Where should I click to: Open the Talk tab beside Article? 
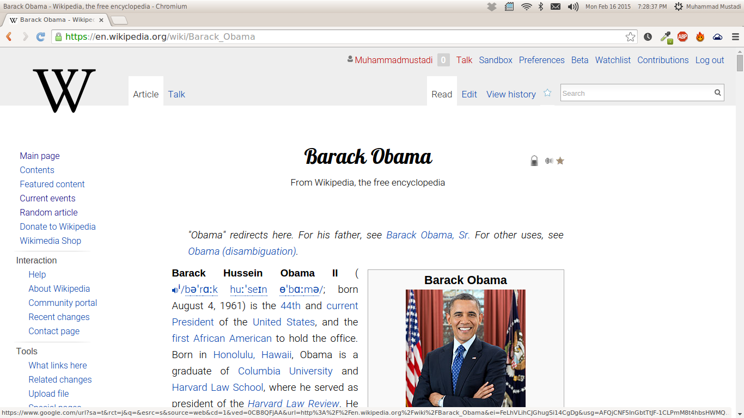176,94
